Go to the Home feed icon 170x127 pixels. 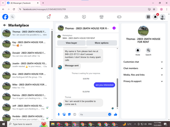coord(49,17)
